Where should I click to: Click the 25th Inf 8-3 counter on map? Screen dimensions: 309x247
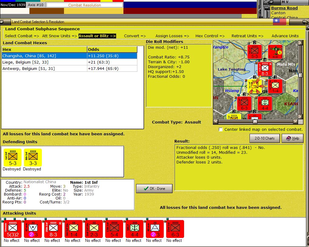click(x=265, y=69)
